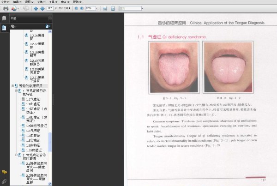Select bookmark 1.8实寒证

[x=33, y=140]
